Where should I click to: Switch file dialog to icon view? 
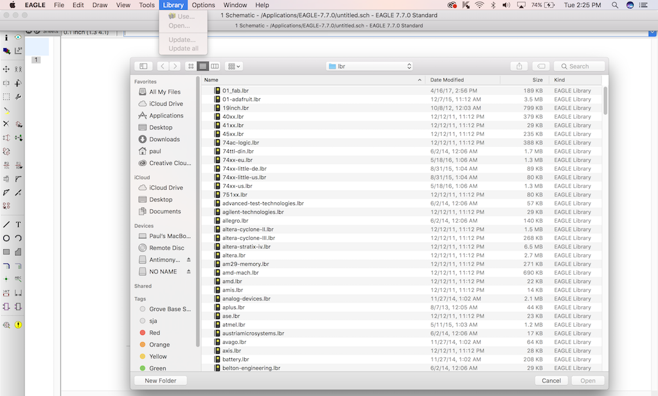[x=191, y=66]
